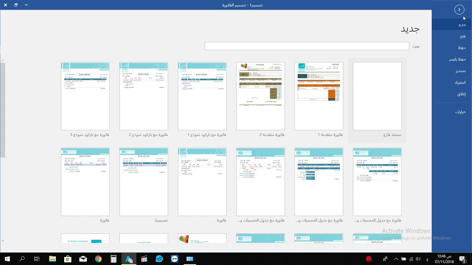The image size is (472, 265).
Task: Pick the فاتورة متقدمة 1 template thumbnail
Action: pyautogui.click(x=319, y=96)
